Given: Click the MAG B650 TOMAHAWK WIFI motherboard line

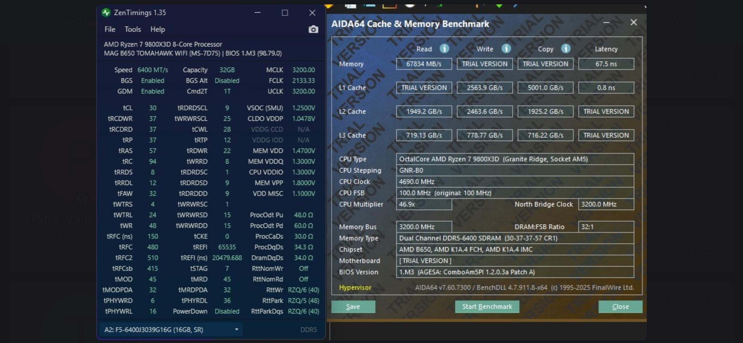Looking at the screenshot, I should [192, 53].
